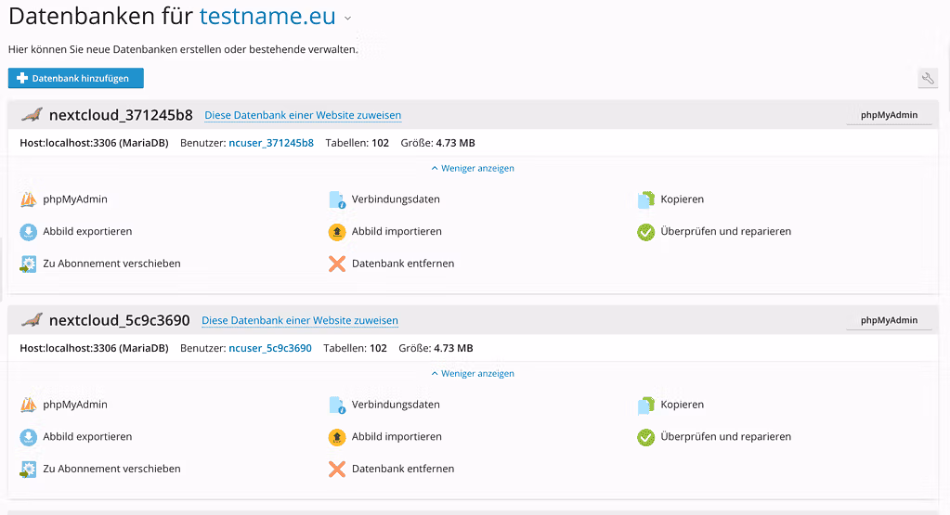950x515 pixels.
Task: Open Verbindungsdaten label for nextcloud_5c9c3690
Action: click(396, 405)
